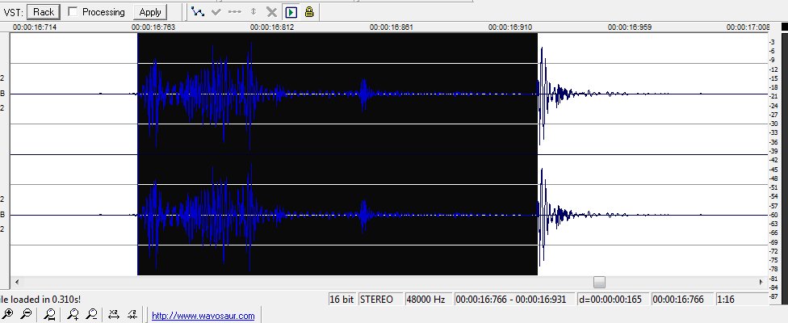Toggle the green play-arrow icon
The width and height of the screenshot is (788, 323).
point(291,11)
